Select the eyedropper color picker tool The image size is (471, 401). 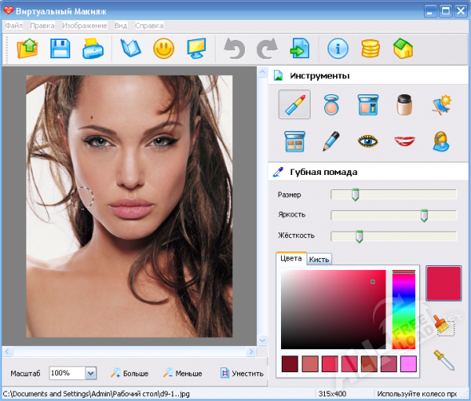pyautogui.click(x=444, y=360)
